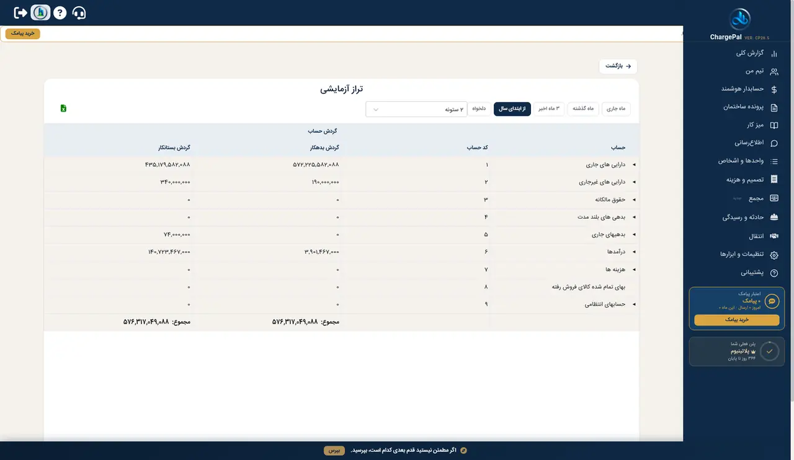This screenshot has width=794, height=460.
Task: Open the help question mark icon
Action: pyautogui.click(x=60, y=12)
